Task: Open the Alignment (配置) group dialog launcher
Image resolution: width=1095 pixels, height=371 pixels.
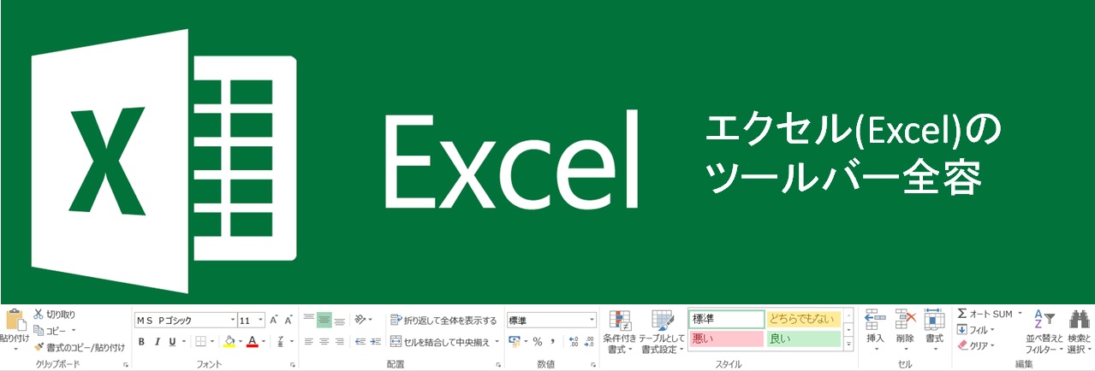Action: [499, 364]
